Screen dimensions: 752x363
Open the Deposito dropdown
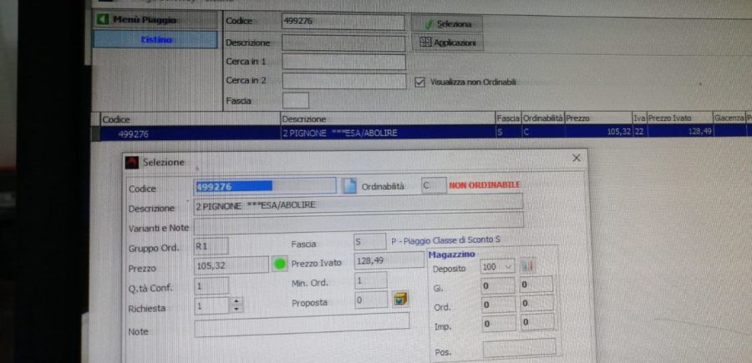[x=508, y=267]
